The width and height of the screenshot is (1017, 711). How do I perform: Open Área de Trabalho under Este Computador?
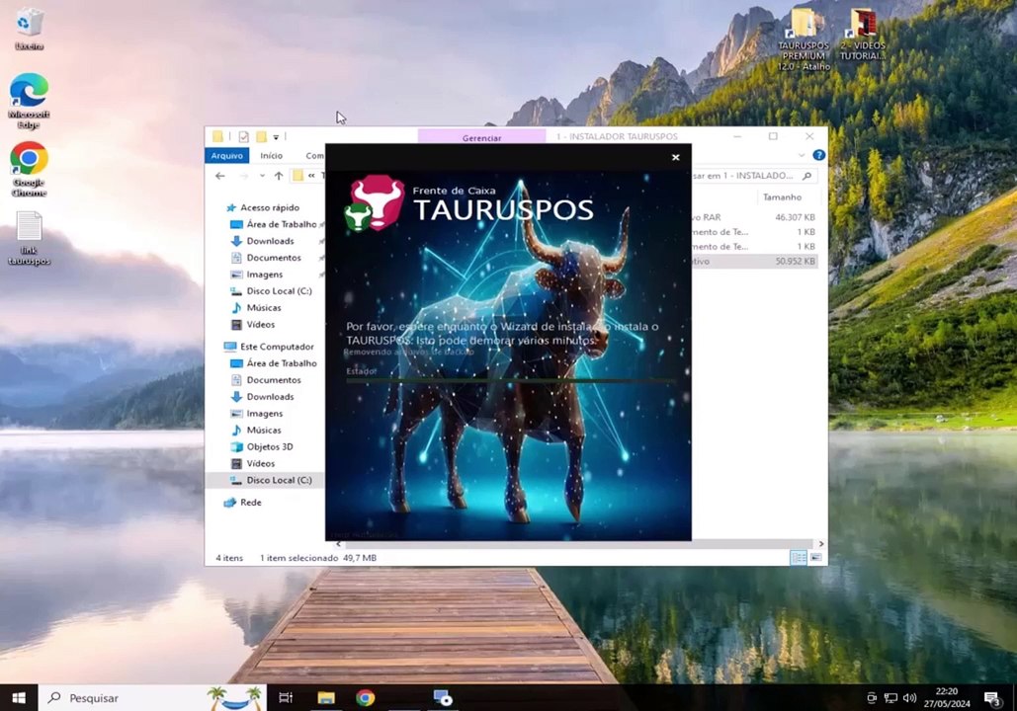coord(282,363)
